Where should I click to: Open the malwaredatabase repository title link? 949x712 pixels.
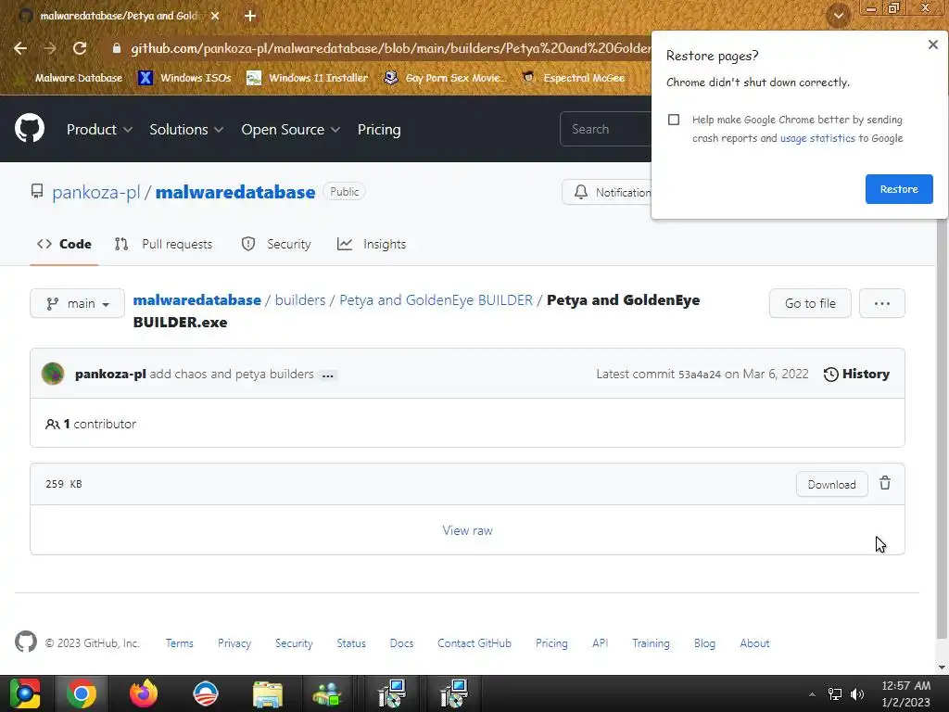point(235,192)
